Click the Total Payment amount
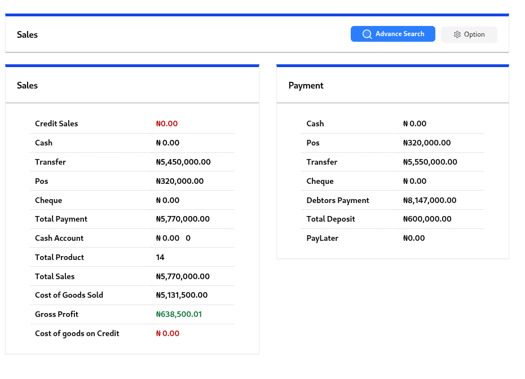The width and height of the screenshot is (525, 379). pyautogui.click(x=183, y=219)
